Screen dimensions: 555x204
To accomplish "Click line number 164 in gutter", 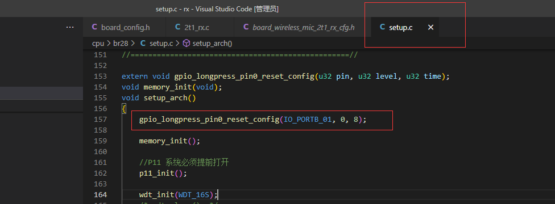I will 101,194.
